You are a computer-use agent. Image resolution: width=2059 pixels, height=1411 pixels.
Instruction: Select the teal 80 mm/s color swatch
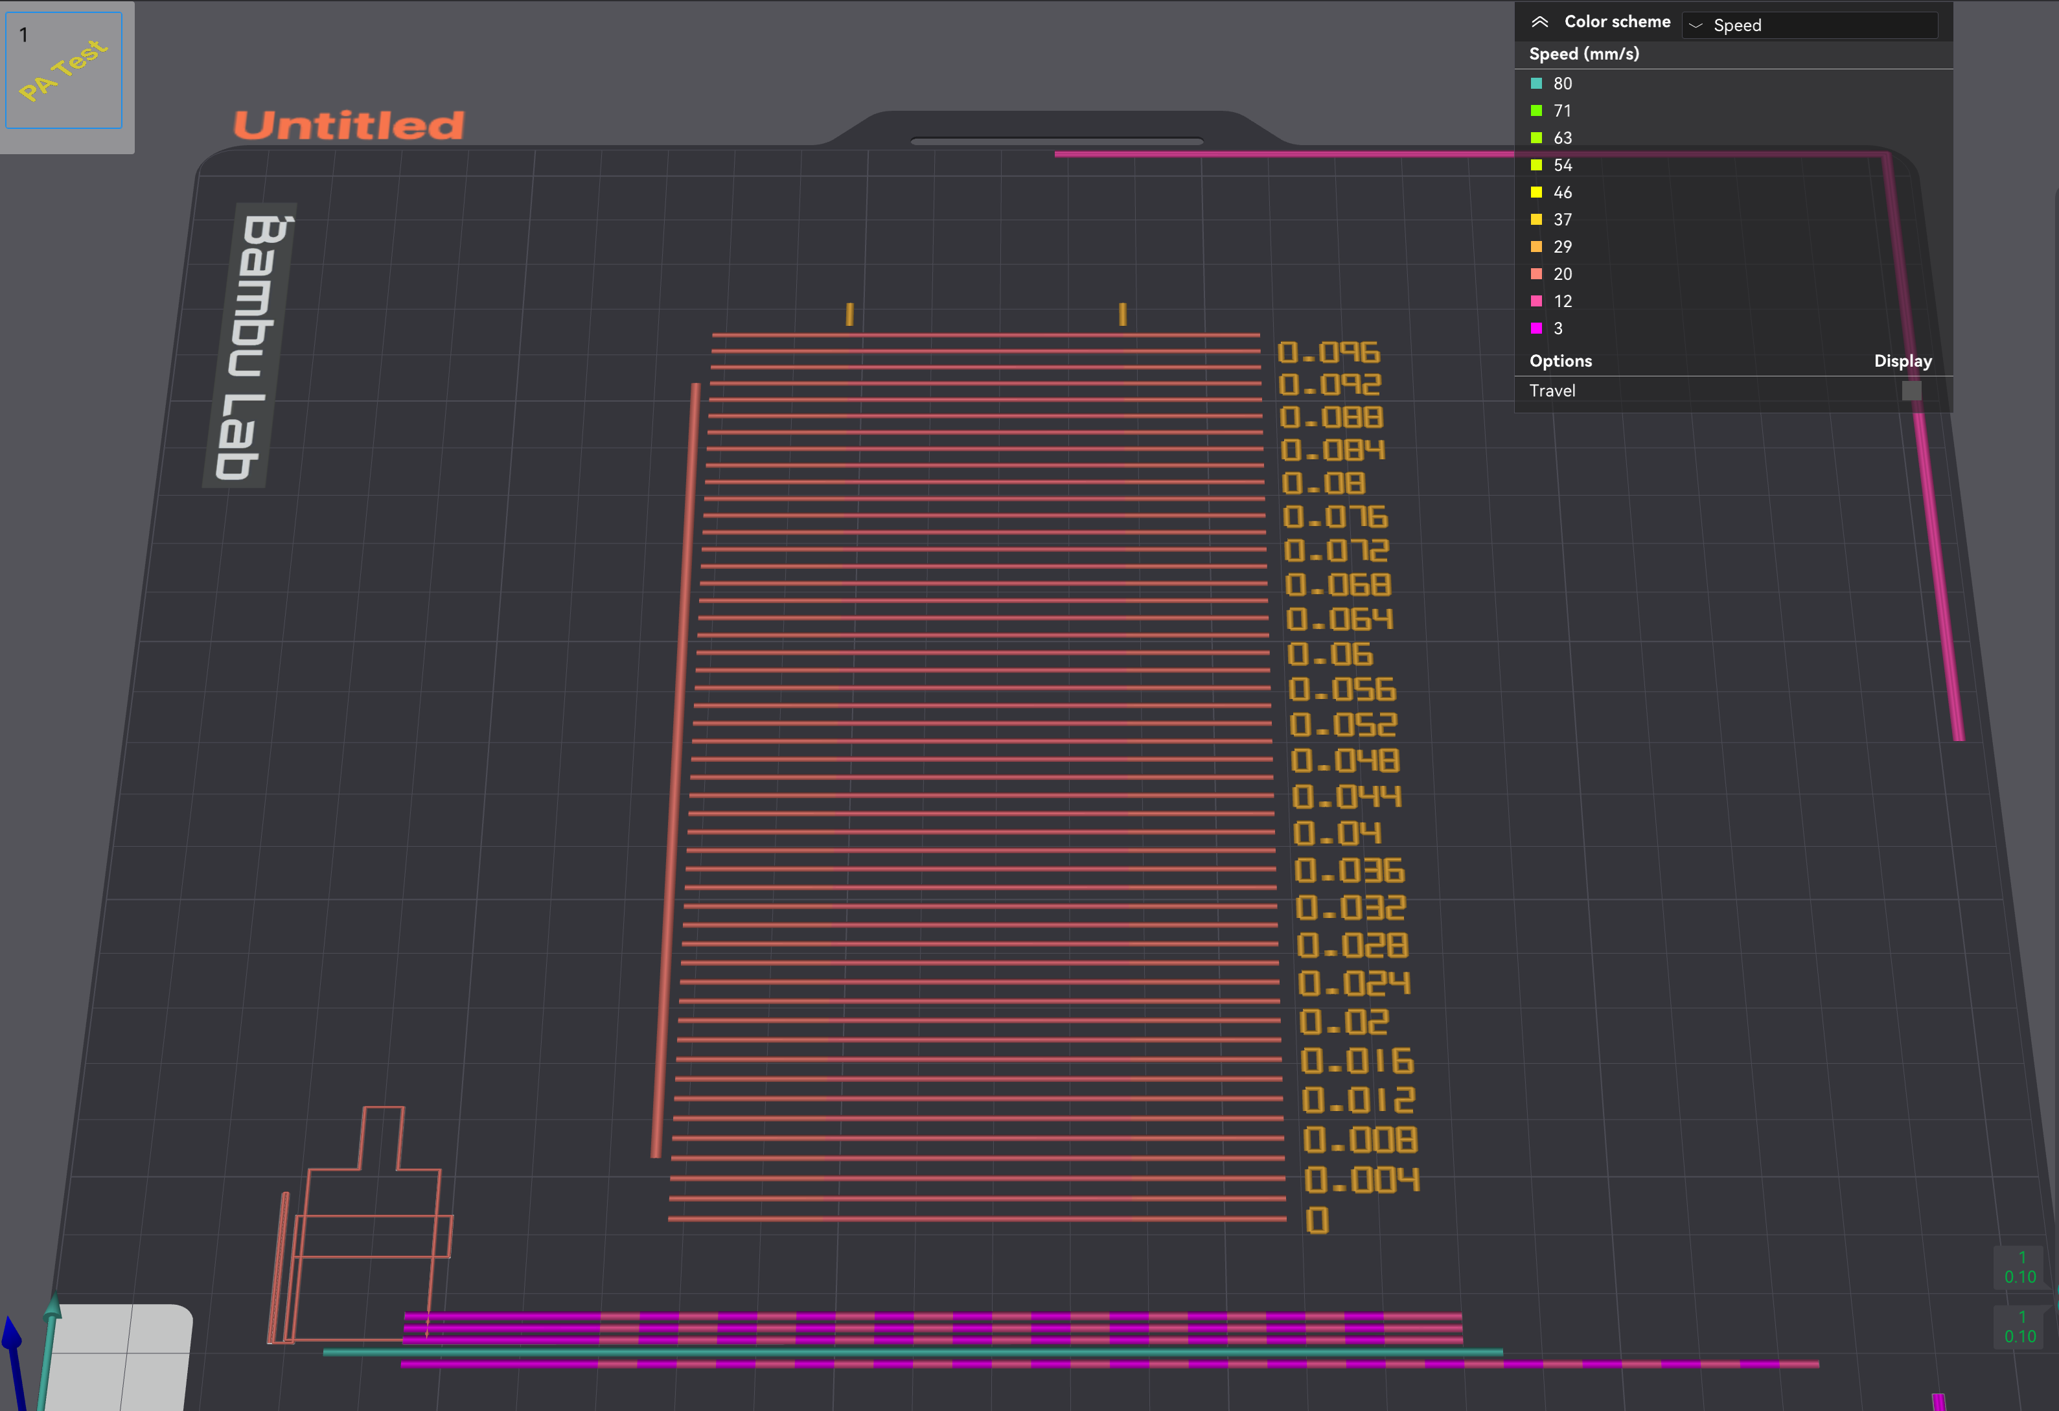(1536, 84)
